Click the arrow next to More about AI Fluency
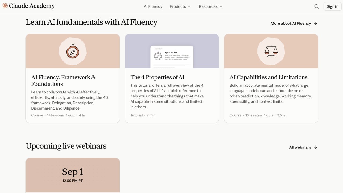Viewport: 343px width, 193px height. 315,23
